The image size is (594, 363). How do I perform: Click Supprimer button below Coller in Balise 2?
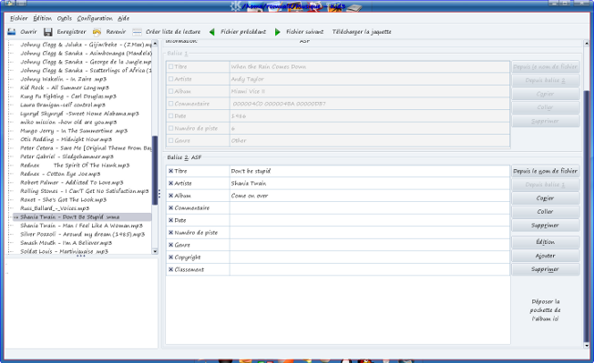point(546,226)
